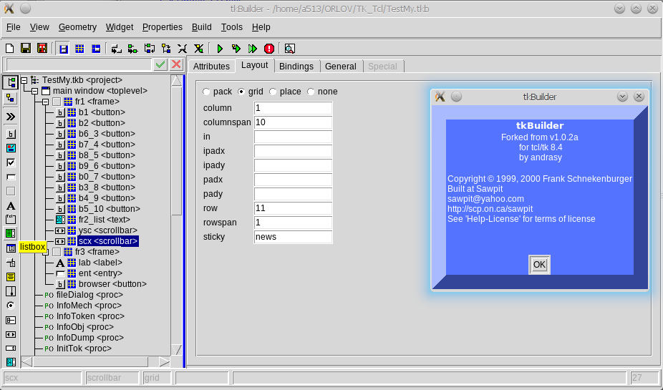663x390 pixels.
Task: Collapse the main window toplevel node
Action: tap(34, 91)
